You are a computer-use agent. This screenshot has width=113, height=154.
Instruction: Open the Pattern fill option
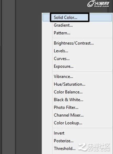(x=77, y=33)
